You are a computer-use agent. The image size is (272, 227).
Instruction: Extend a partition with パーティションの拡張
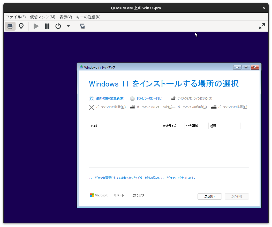click(232, 107)
